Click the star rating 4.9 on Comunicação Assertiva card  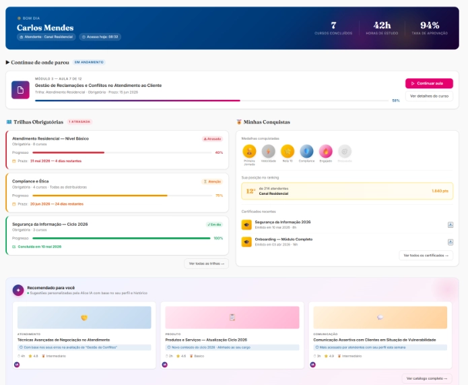329,356
